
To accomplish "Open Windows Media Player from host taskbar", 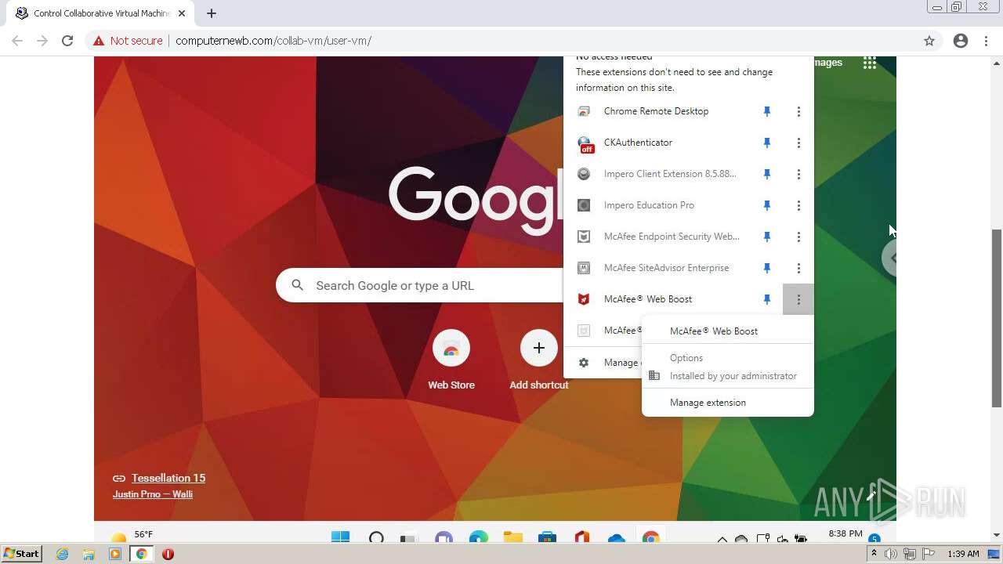I will point(115,554).
